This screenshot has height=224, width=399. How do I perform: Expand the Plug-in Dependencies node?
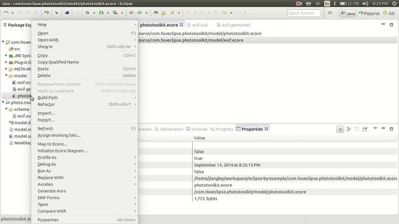[6, 62]
